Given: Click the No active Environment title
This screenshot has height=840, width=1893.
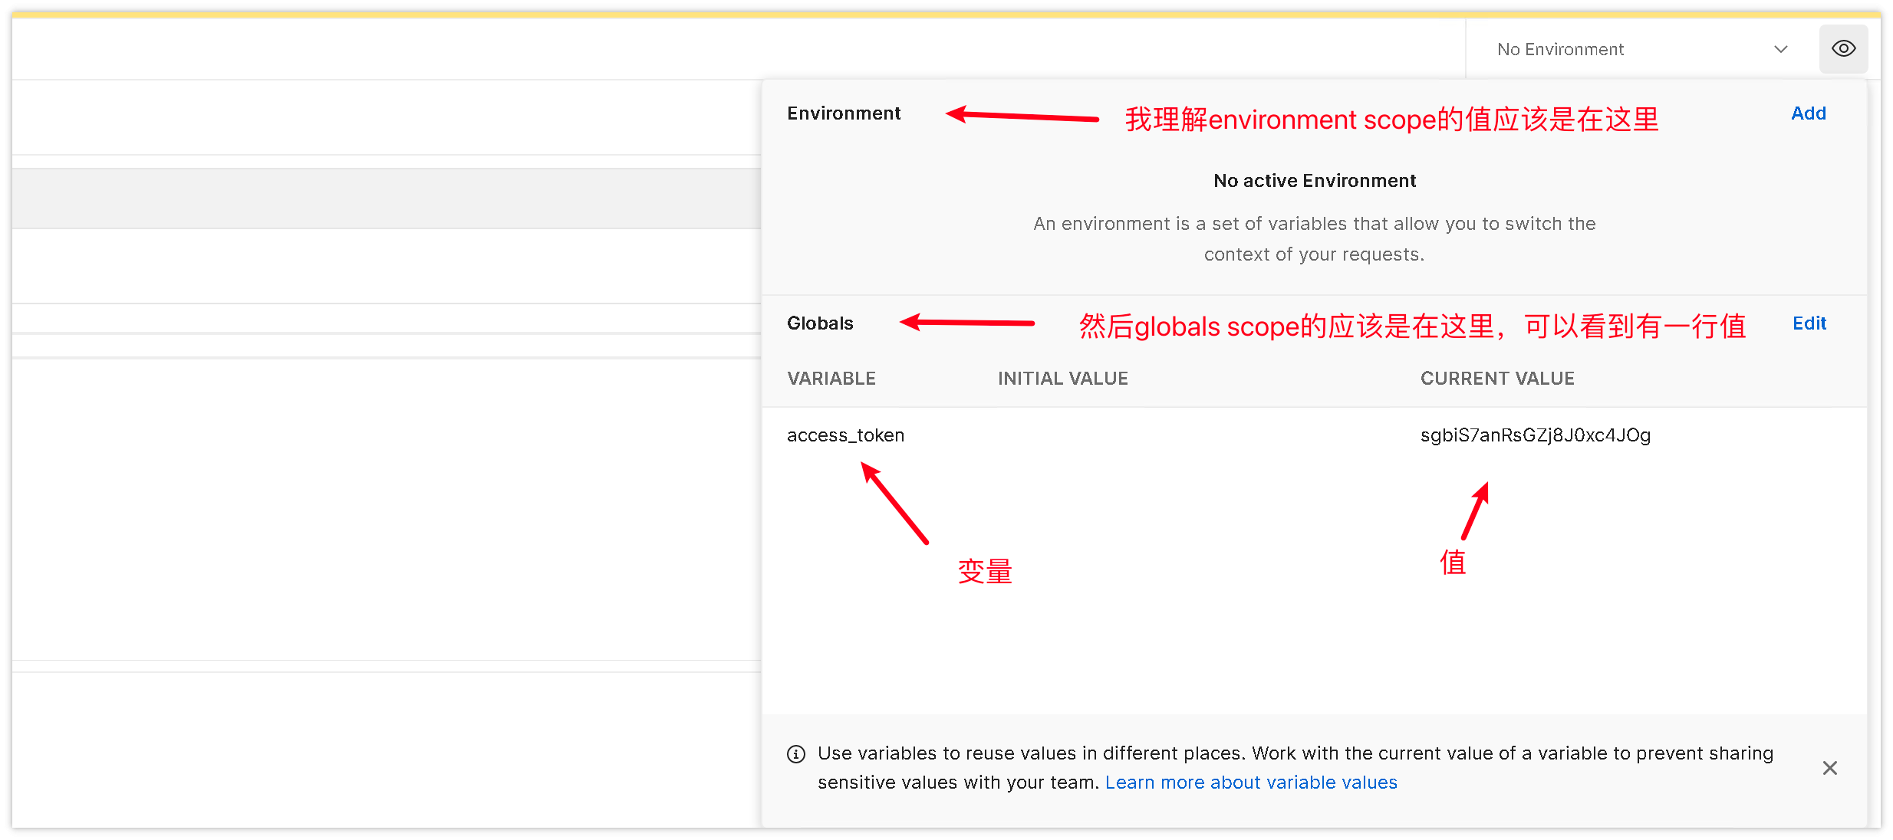Looking at the screenshot, I should point(1314,181).
